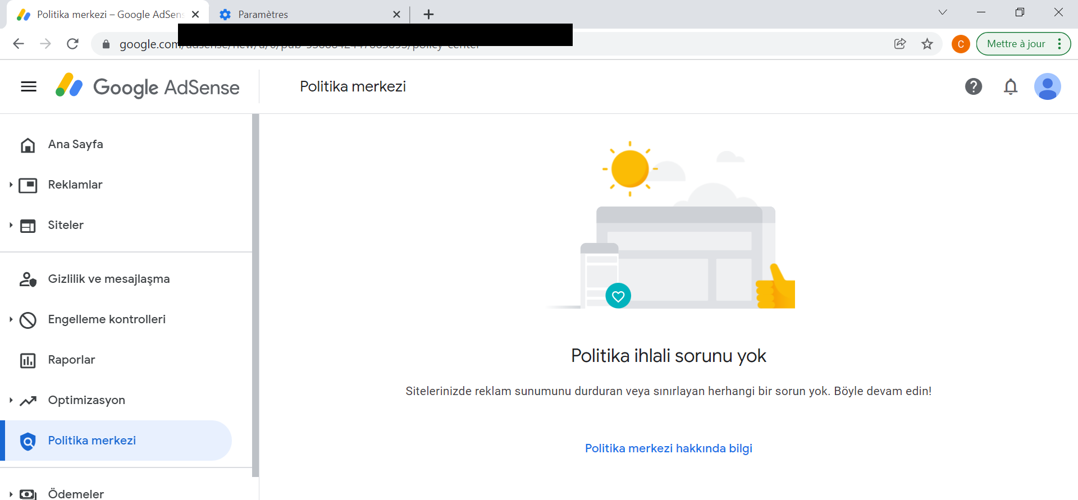The width and height of the screenshot is (1078, 500).
Task: Expand the Ödemeler submenu arrow
Action: click(x=11, y=494)
